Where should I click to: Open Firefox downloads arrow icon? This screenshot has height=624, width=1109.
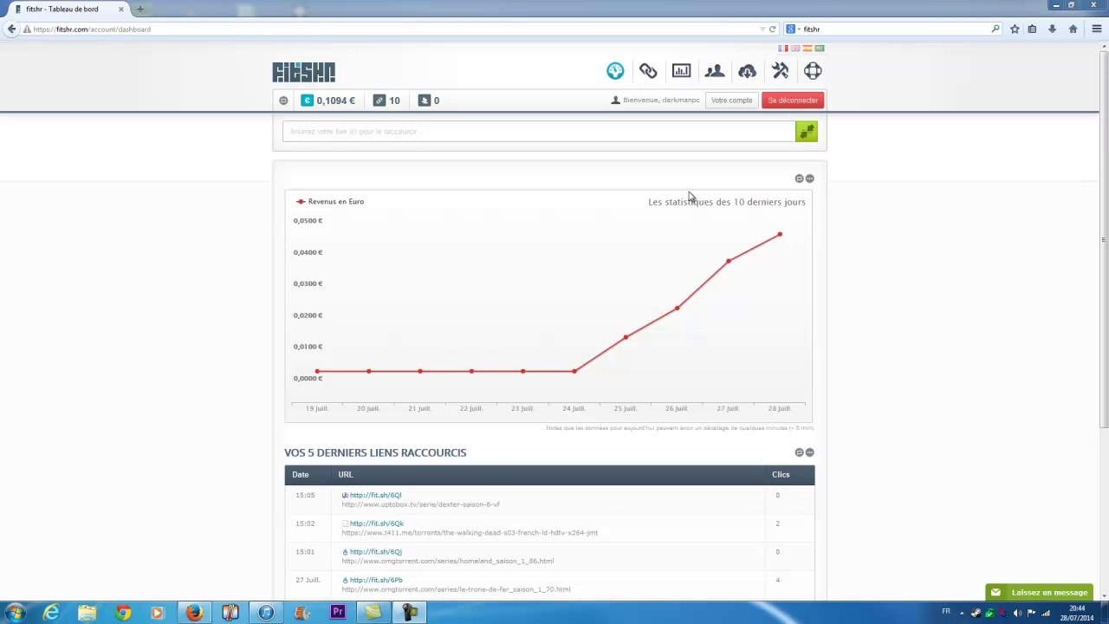pyautogui.click(x=1052, y=29)
